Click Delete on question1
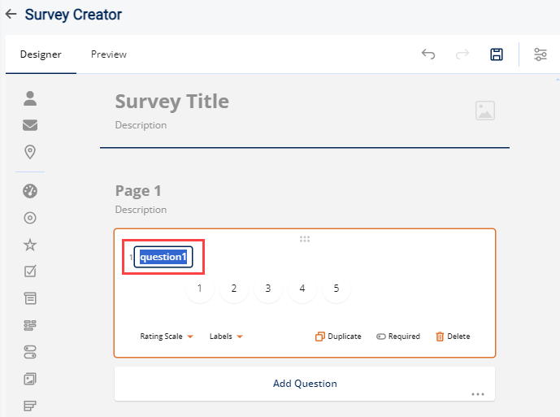This screenshot has width=560, height=417. click(452, 337)
